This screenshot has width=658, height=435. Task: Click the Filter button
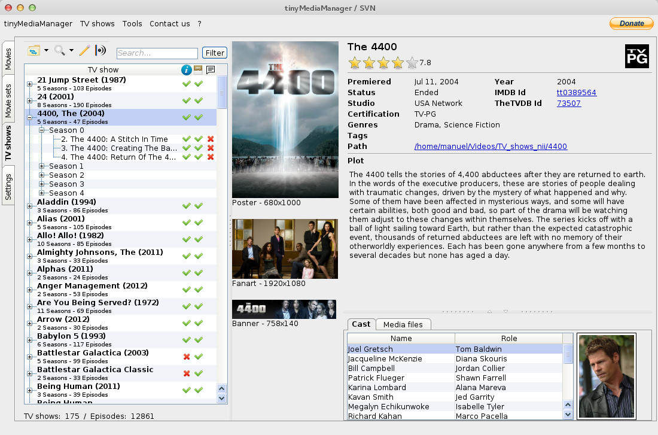(x=214, y=53)
